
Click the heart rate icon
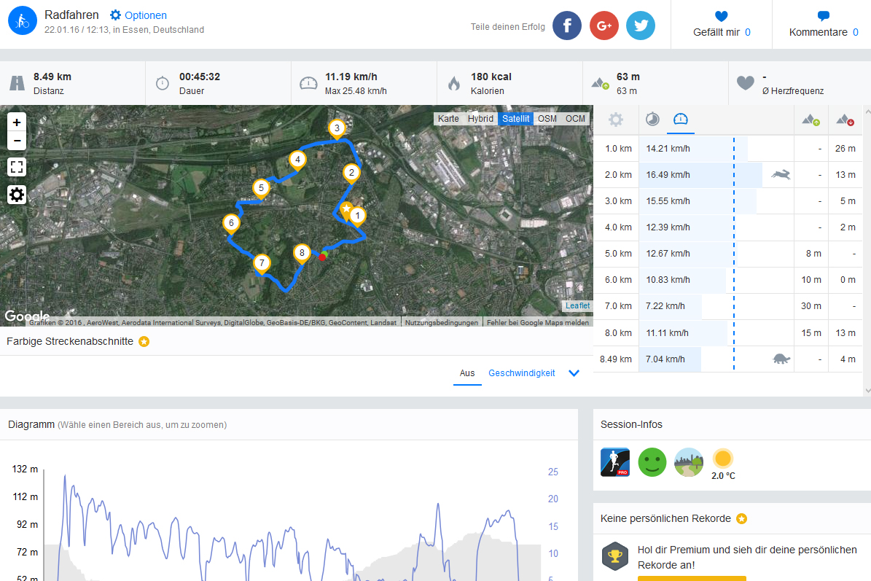[x=746, y=83]
